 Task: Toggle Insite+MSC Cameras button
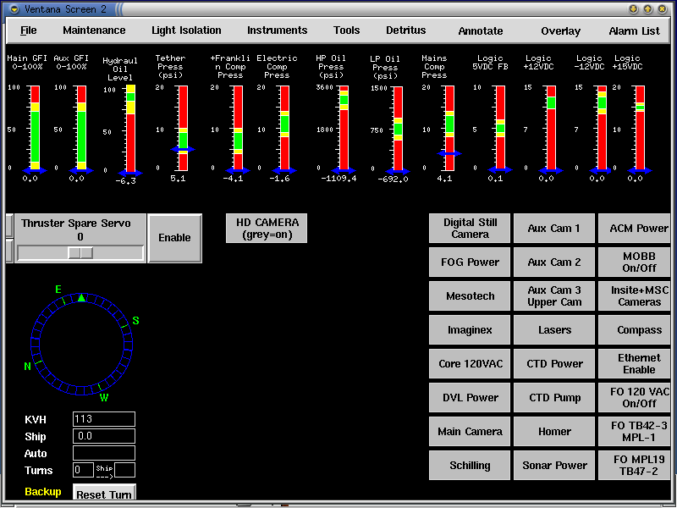coord(635,295)
